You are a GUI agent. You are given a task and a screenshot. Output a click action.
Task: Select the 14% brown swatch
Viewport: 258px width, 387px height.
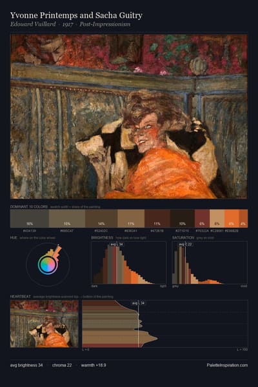click(101, 219)
